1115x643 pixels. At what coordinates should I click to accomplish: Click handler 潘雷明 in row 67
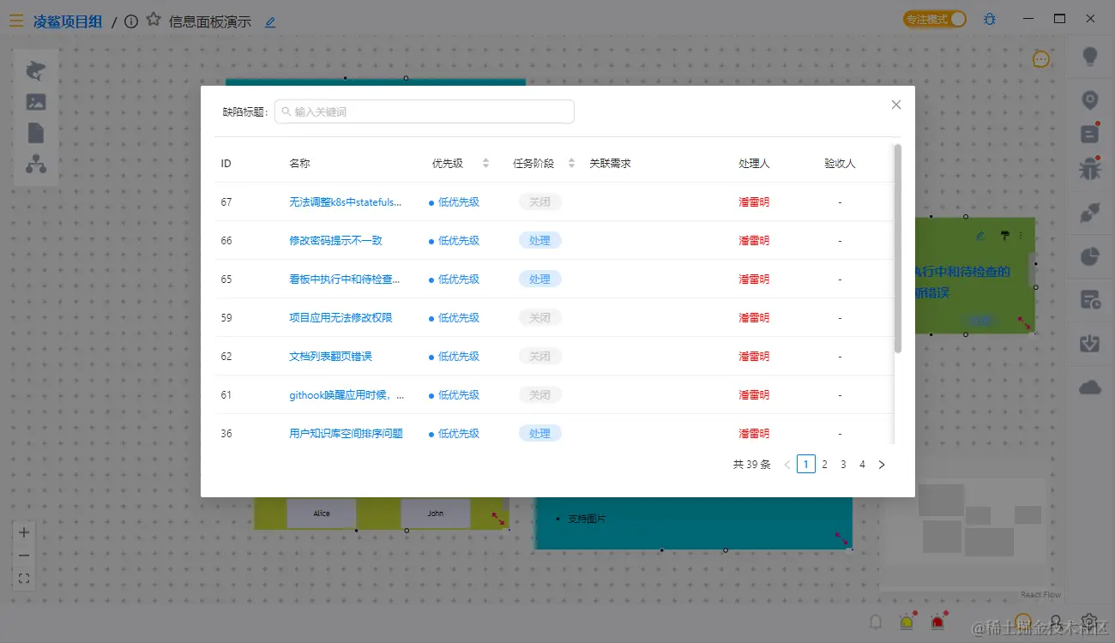pyautogui.click(x=754, y=202)
